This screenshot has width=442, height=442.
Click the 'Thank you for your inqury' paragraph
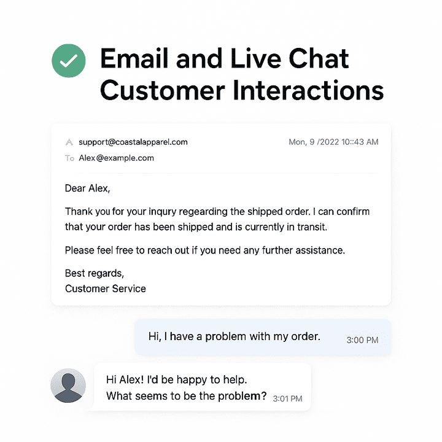[x=217, y=219]
